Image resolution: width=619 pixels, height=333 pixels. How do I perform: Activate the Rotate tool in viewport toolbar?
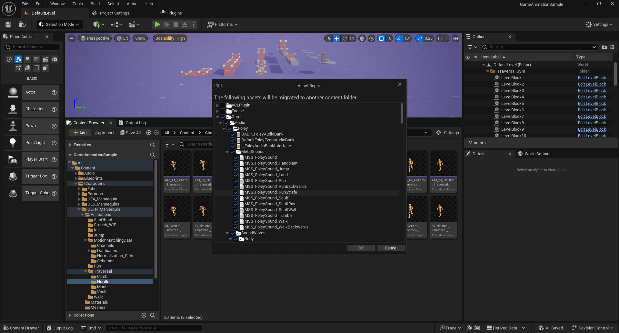tap(344, 38)
